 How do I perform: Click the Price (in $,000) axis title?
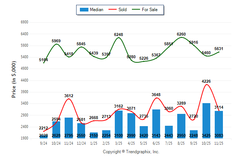tap(14, 80)
